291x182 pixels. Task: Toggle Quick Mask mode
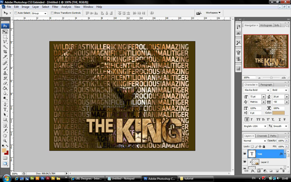5,158
